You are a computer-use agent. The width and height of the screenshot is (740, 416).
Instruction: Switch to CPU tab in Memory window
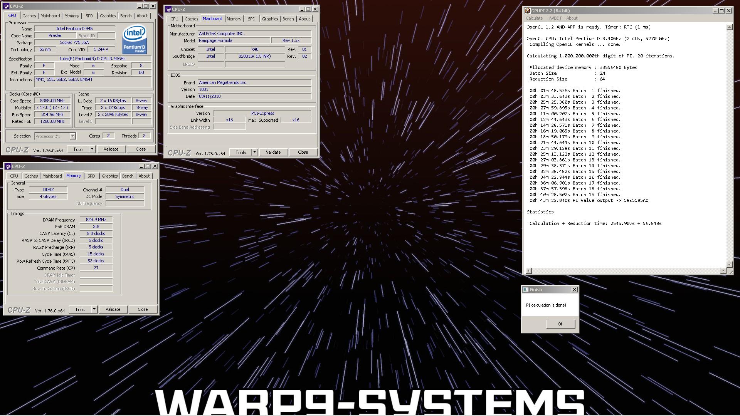pos(14,176)
